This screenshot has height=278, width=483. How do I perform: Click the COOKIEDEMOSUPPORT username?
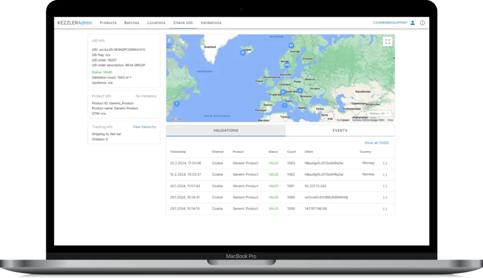tap(390, 23)
